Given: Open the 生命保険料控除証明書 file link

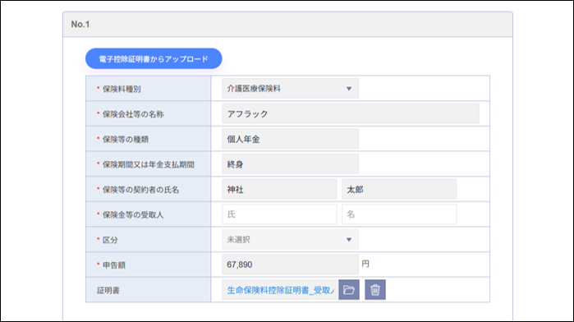Looking at the screenshot, I should pos(280,290).
